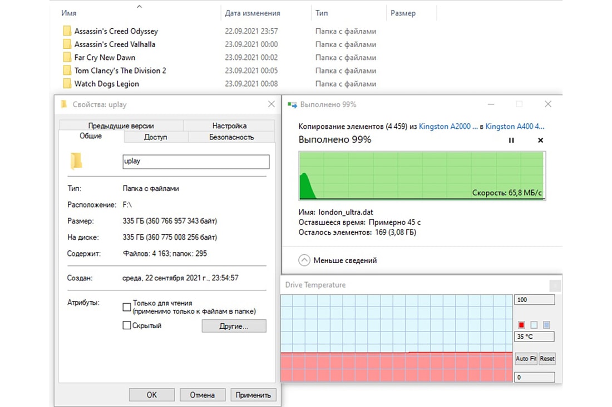612x407 pixels.
Task: Open the Kingston A400 destination link
Action: [x=515, y=126]
